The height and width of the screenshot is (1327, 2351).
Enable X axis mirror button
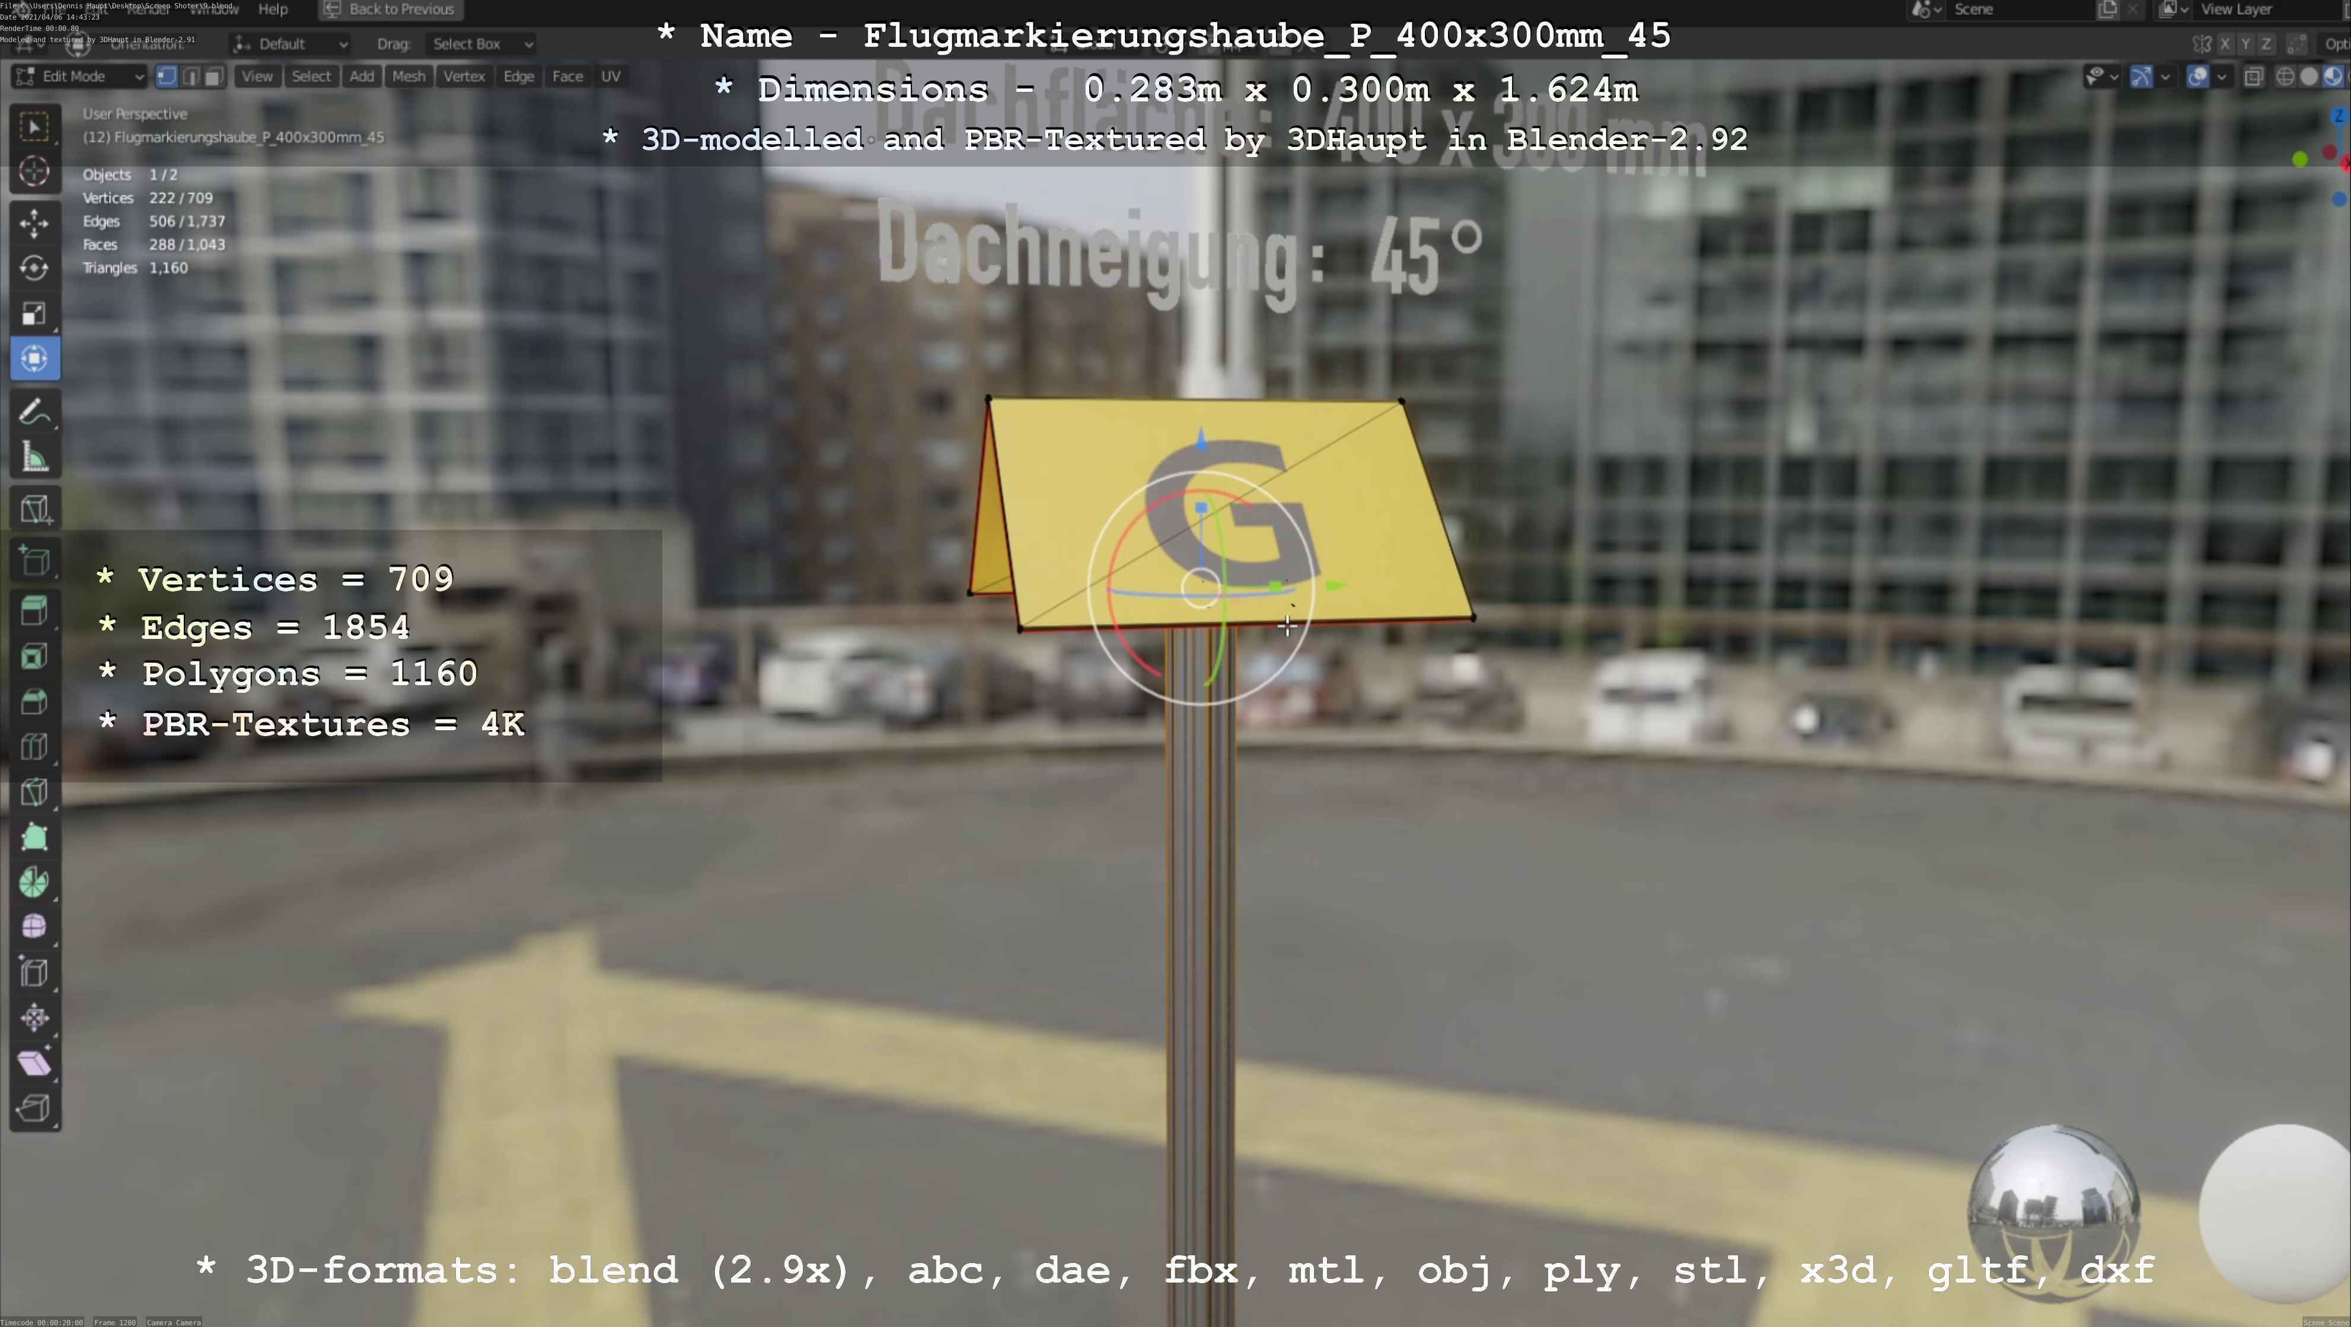2225,44
